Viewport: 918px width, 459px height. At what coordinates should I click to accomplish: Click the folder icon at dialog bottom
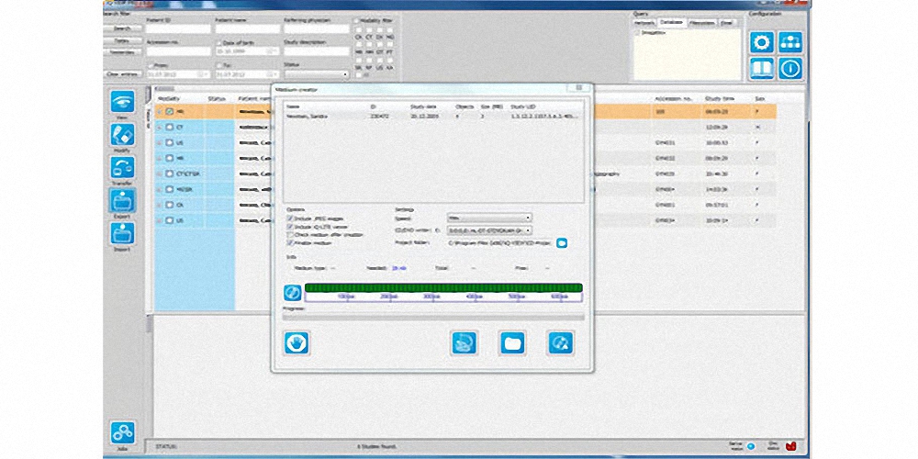click(512, 342)
